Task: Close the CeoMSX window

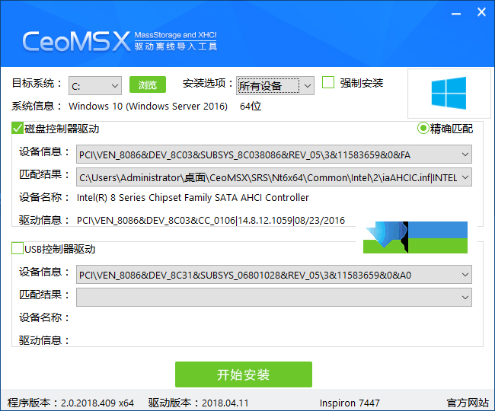Action: pyautogui.click(x=481, y=12)
